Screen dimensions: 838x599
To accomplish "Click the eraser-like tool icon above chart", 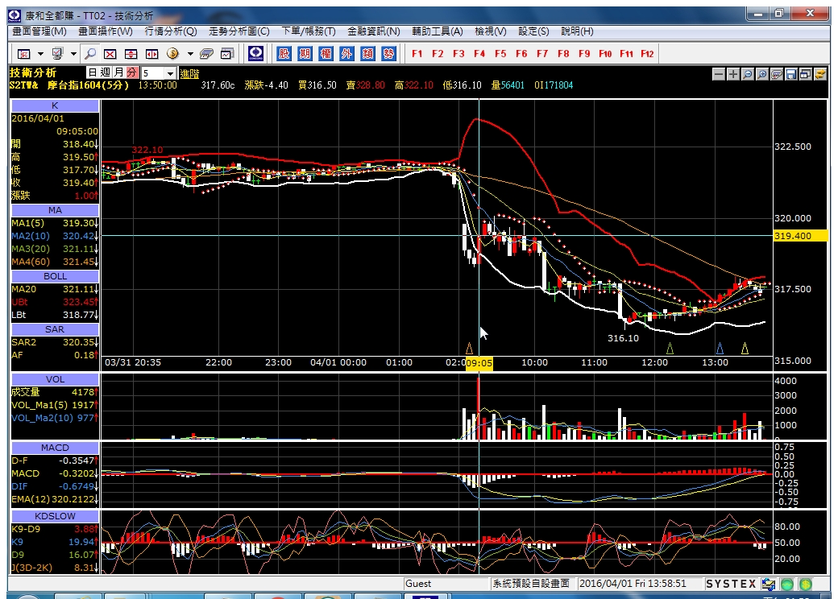I will (x=777, y=74).
